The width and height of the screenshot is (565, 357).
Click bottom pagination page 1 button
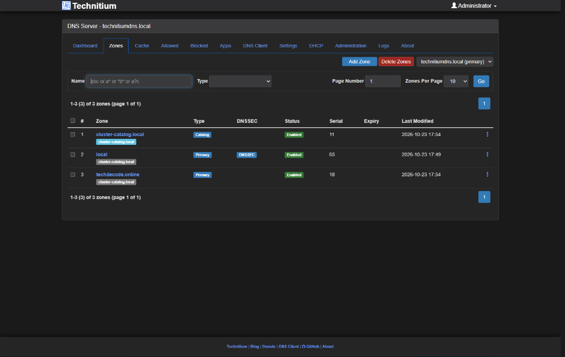pyautogui.click(x=484, y=197)
